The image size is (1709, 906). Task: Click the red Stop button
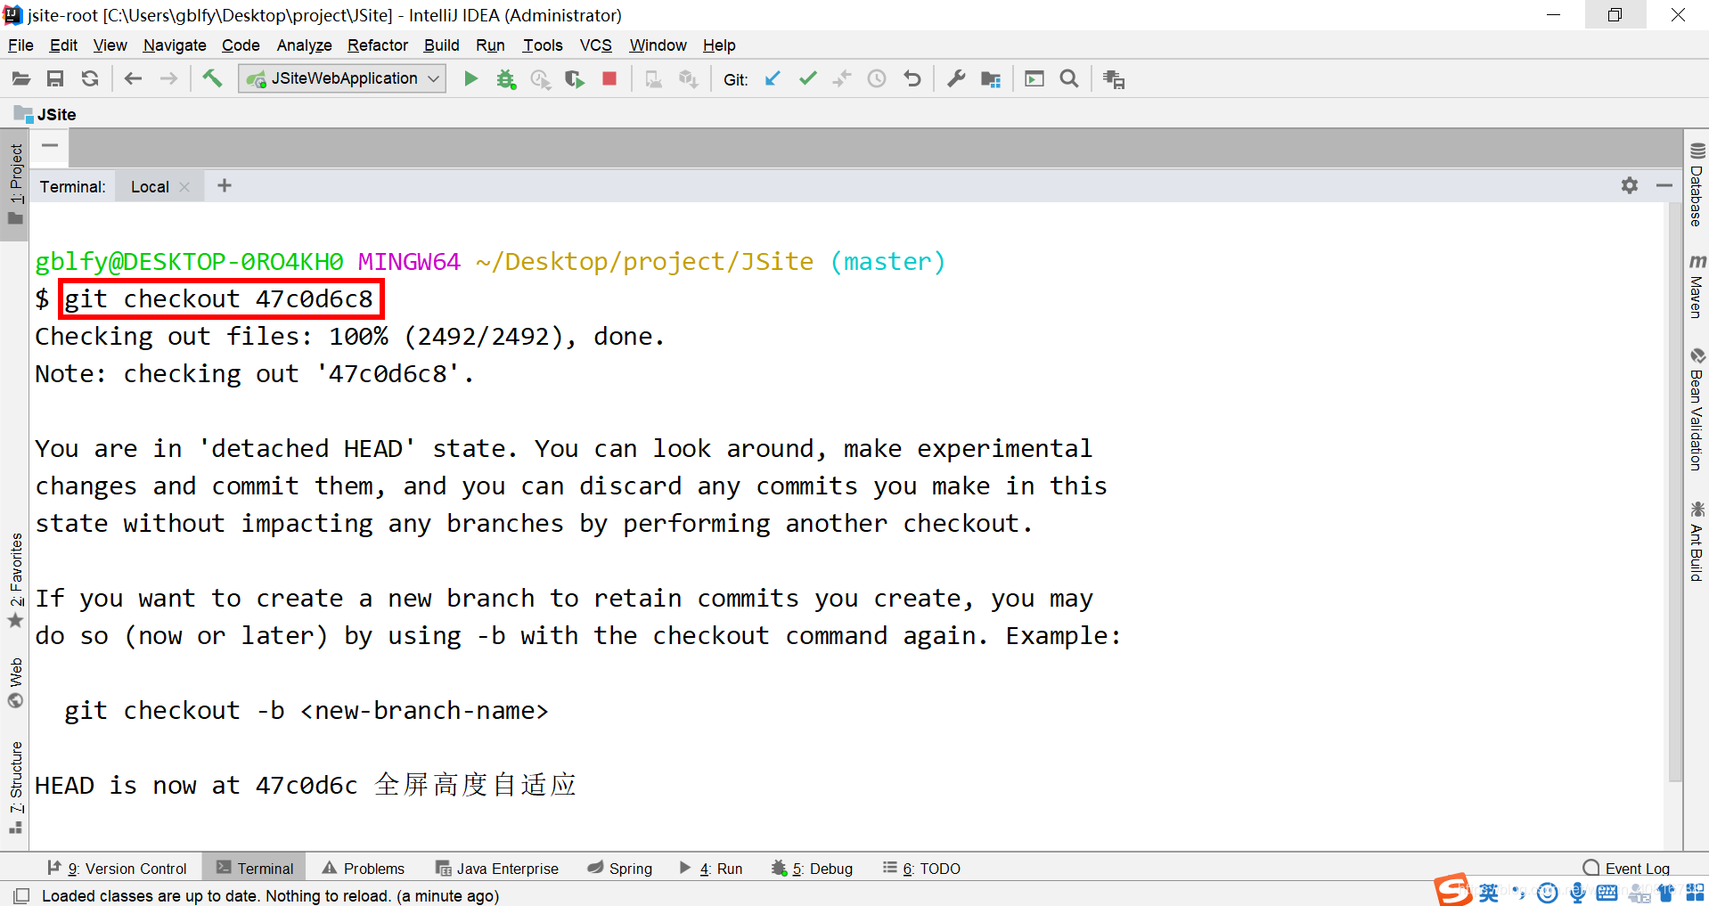point(609,79)
